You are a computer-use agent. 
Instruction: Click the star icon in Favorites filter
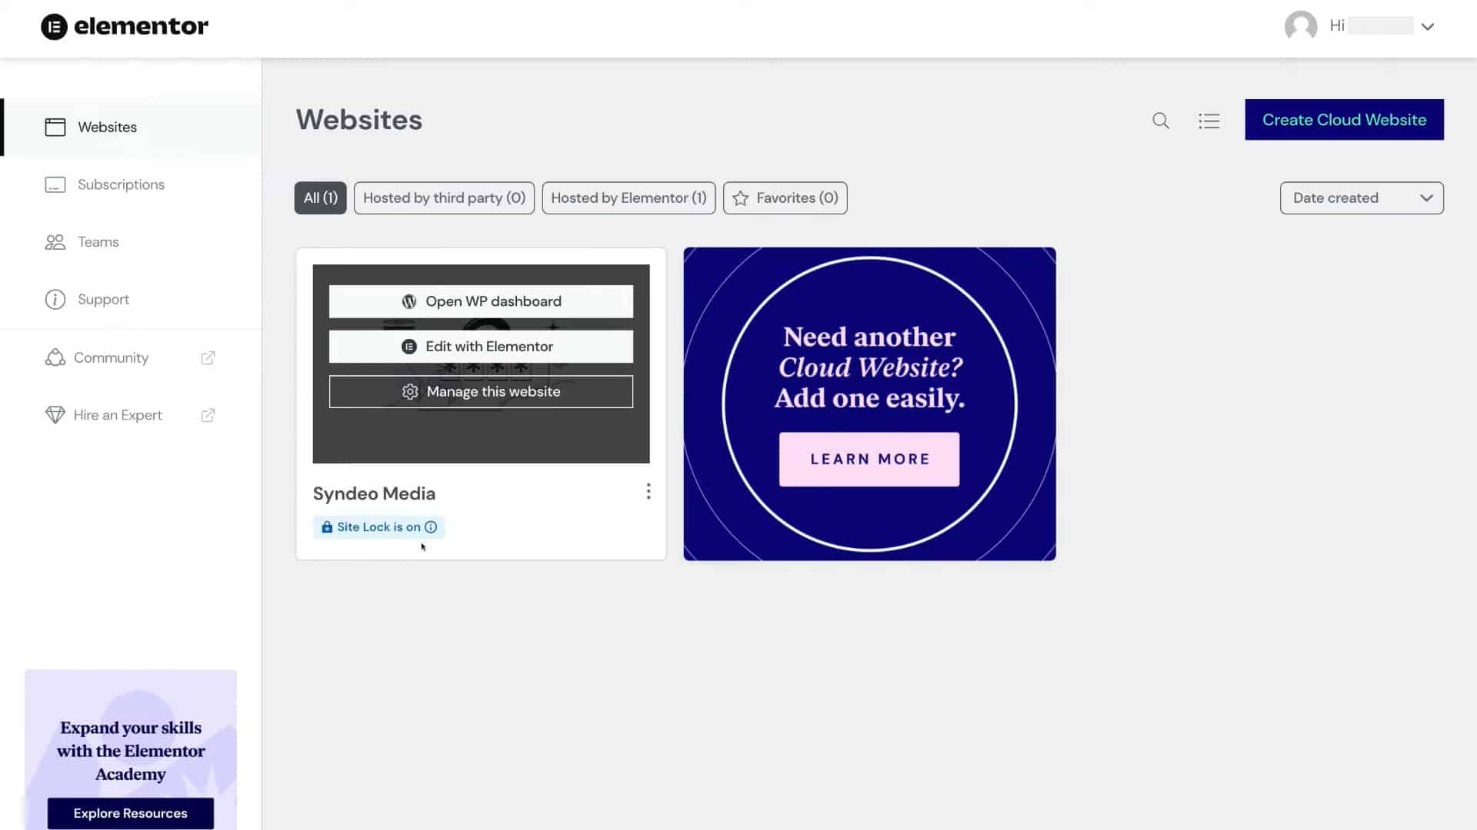point(740,198)
